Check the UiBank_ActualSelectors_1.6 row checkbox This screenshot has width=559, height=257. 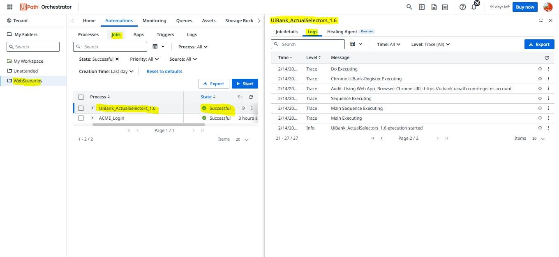point(81,108)
